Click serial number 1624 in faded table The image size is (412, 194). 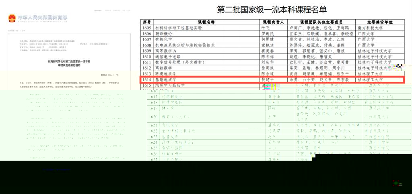[x=153, y=142]
